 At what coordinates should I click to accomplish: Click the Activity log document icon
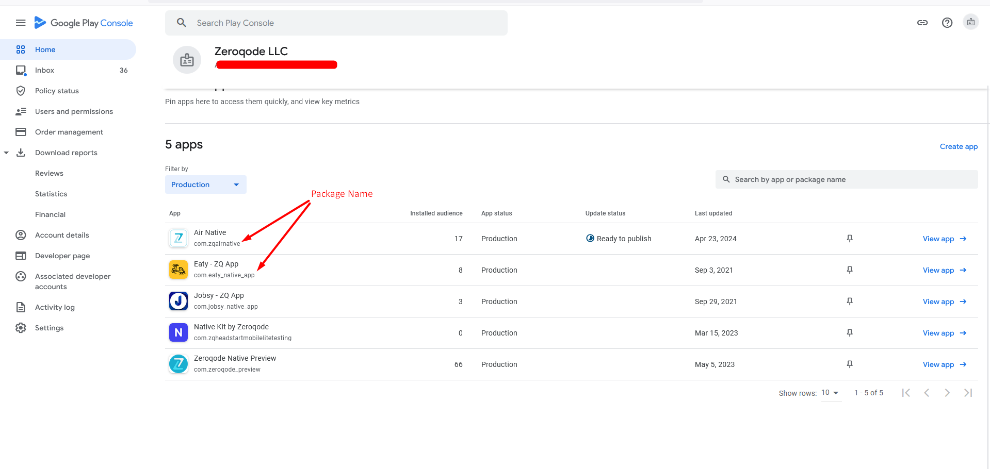tap(21, 307)
